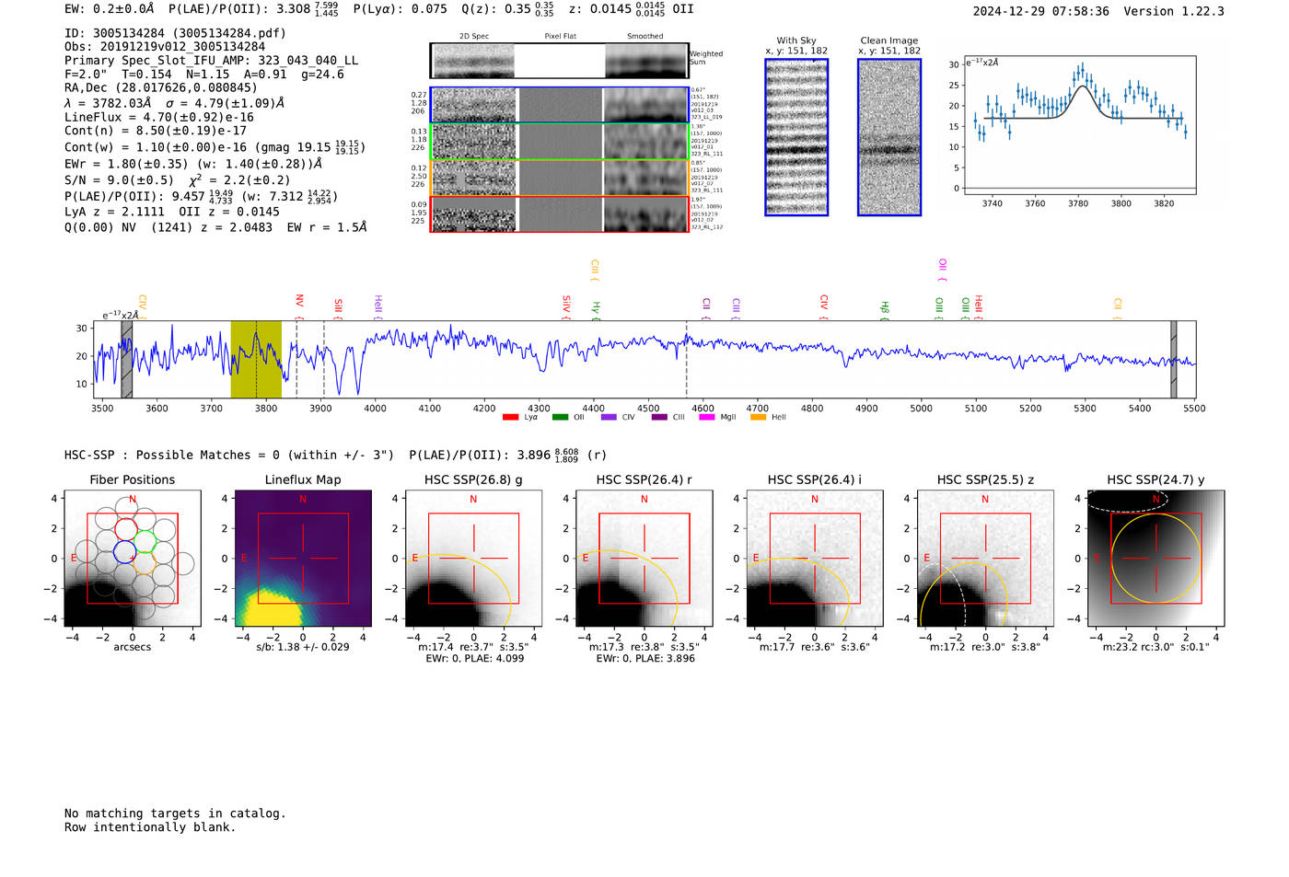Viewport: 1289px width, 877px height.
Task: Select the red CIV line marker
Action: point(824,307)
